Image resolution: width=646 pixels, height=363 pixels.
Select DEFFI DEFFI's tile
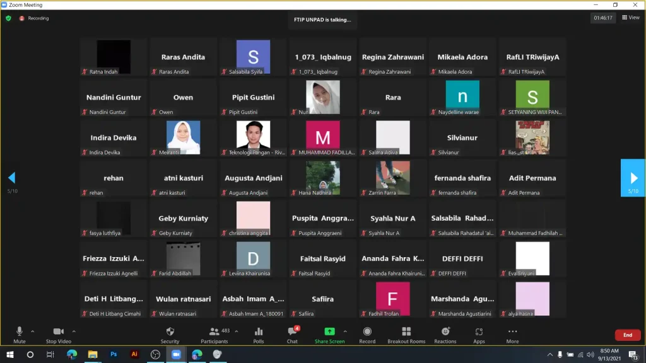[x=462, y=258]
